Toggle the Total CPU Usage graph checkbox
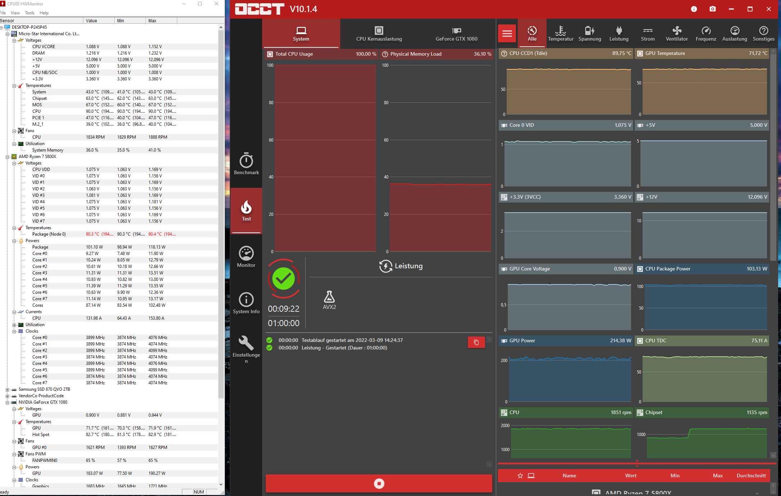Screen dimensions: 781x496 pos(270,54)
